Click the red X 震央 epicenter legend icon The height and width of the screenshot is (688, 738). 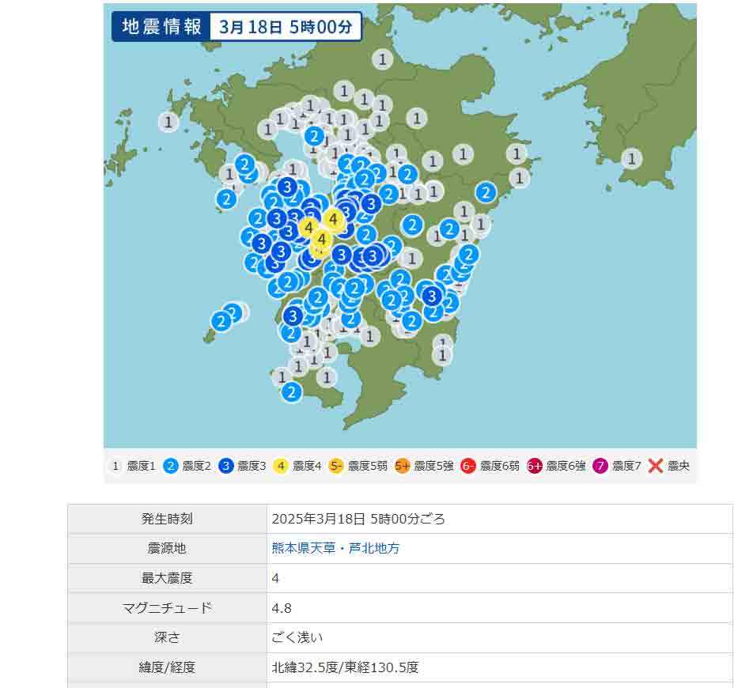(x=656, y=466)
